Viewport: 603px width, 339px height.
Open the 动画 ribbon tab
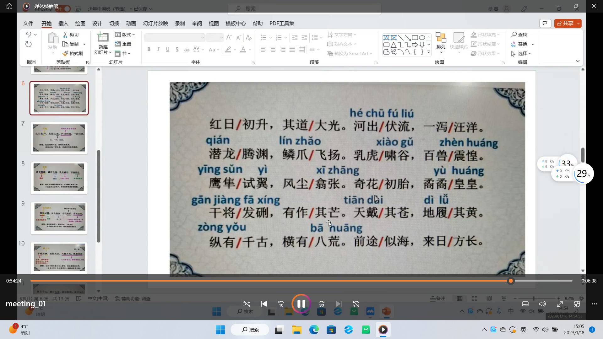(131, 24)
